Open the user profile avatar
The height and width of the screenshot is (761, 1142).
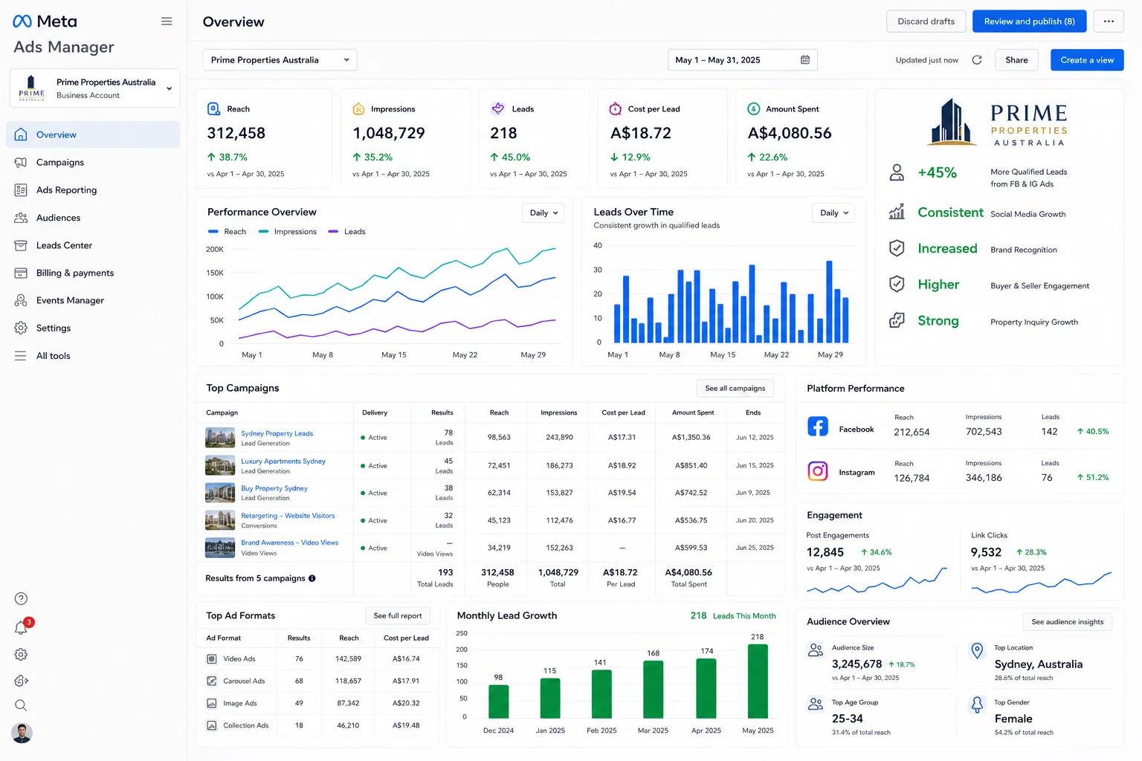tap(22, 734)
